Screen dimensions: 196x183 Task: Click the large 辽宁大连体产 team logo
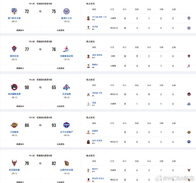coord(66,125)
